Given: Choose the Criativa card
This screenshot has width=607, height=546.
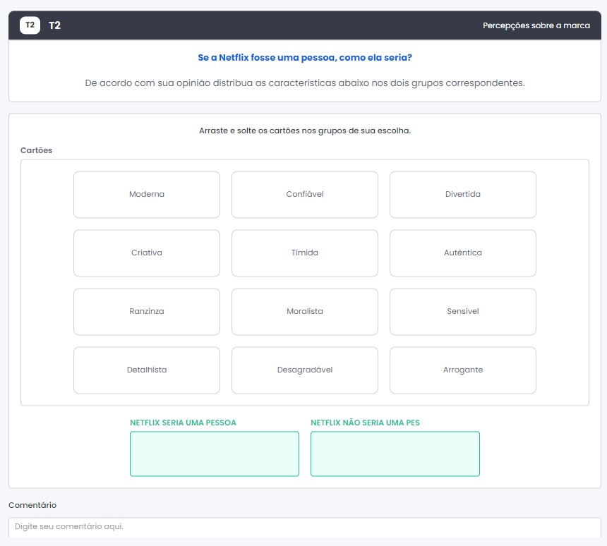Looking at the screenshot, I should coord(147,253).
